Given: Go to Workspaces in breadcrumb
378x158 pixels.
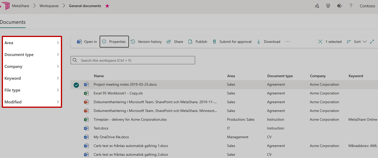Looking at the screenshot, I should 49,6.
